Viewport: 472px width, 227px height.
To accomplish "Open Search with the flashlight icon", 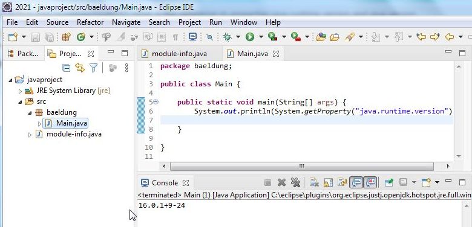I will click(x=350, y=37).
